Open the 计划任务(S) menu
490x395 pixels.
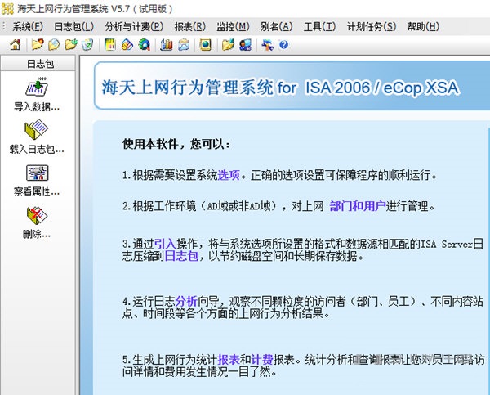[x=372, y=27]
